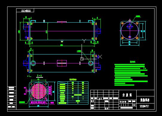Image resolution: width=162 pixels, height=116 pixels.
Task: Click the shell diameter dimension inside elevation view
Action: click(47, 32)
